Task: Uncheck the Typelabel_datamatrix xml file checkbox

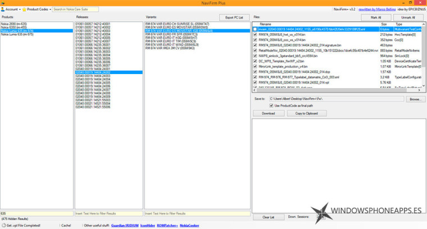Action: (255, 77)
